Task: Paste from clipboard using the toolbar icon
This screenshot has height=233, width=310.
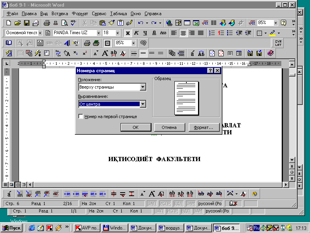Action: [x=102, y=23]
